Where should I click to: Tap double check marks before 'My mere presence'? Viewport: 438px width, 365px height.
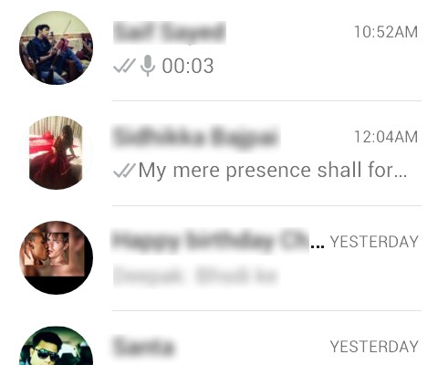[124, 170]
